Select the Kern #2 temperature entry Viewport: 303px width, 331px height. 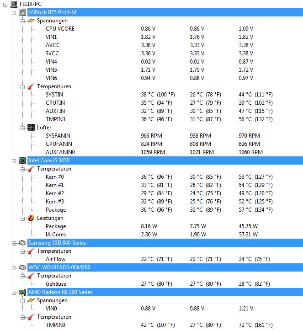[x=55, y=193]
